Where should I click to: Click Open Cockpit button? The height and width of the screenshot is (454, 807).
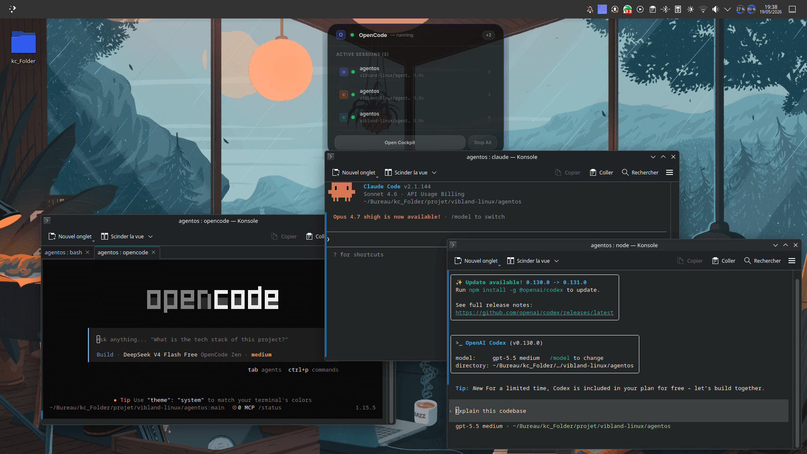400,143
